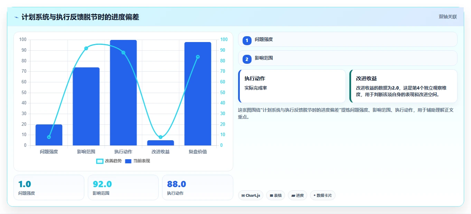Screen dimensions: 471x214
Task: Click the line point on 复盘价值 bar
Action: click(198, 57)
